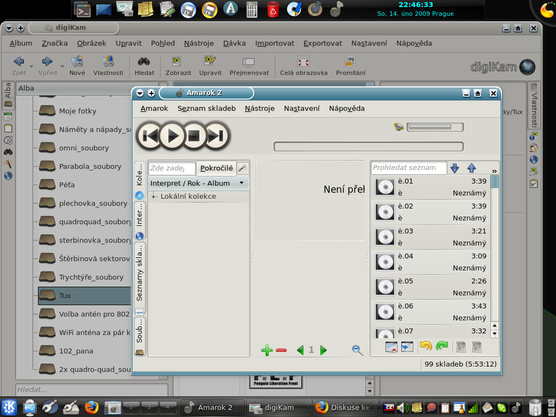The height and width of the screenshot is (417, 556).
Task: Go to previous context page green arrow
Action: pyautogui.click(x=300, y=350)
